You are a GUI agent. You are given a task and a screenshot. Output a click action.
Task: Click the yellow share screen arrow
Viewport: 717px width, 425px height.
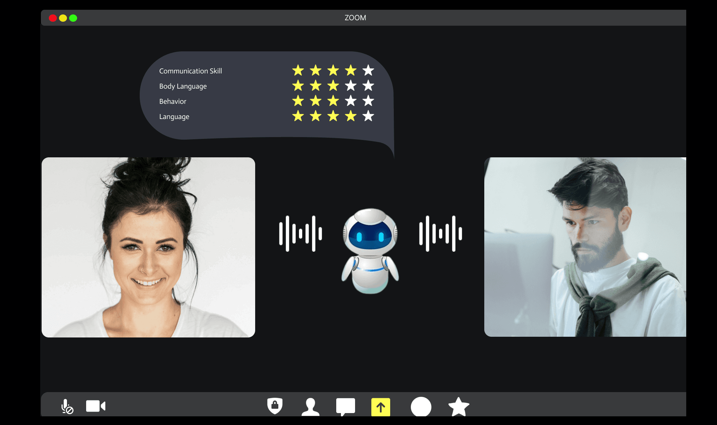(380, 407)
